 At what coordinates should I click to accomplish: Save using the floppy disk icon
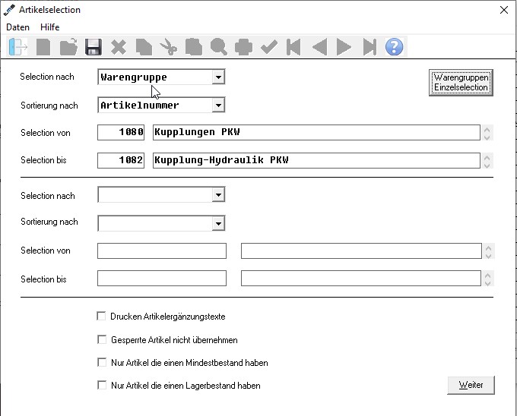pyautogui.click(x=94, y=47)
